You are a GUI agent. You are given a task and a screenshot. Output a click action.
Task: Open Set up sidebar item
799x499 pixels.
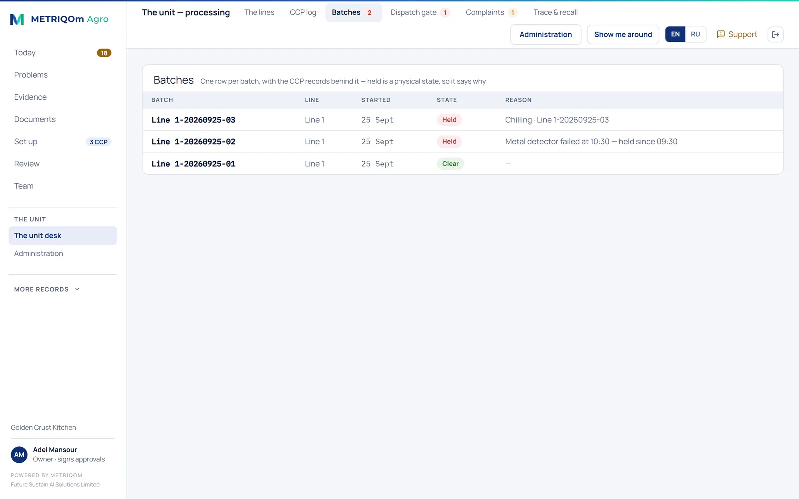tap(63, 142)
